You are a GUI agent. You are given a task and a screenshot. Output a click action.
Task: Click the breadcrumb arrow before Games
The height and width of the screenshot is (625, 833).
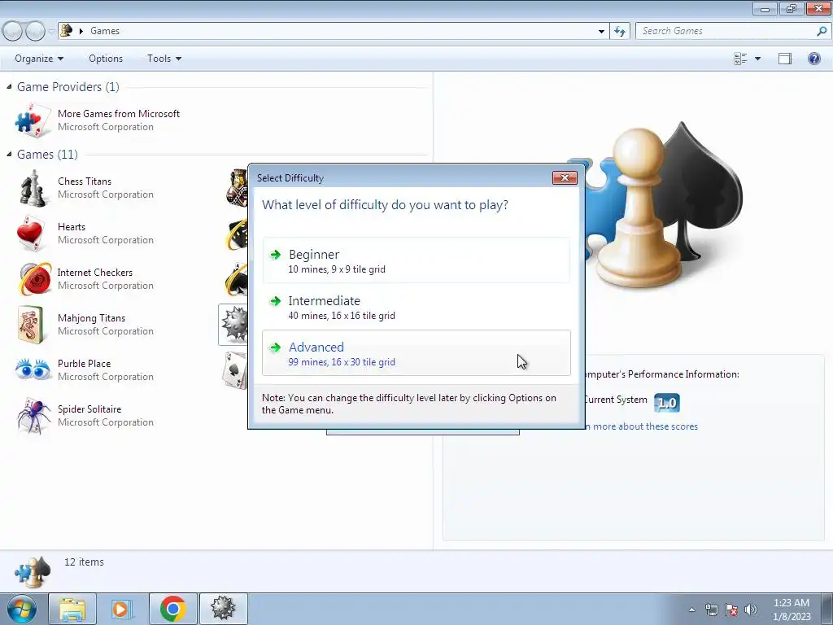click(x=81, y=31)
